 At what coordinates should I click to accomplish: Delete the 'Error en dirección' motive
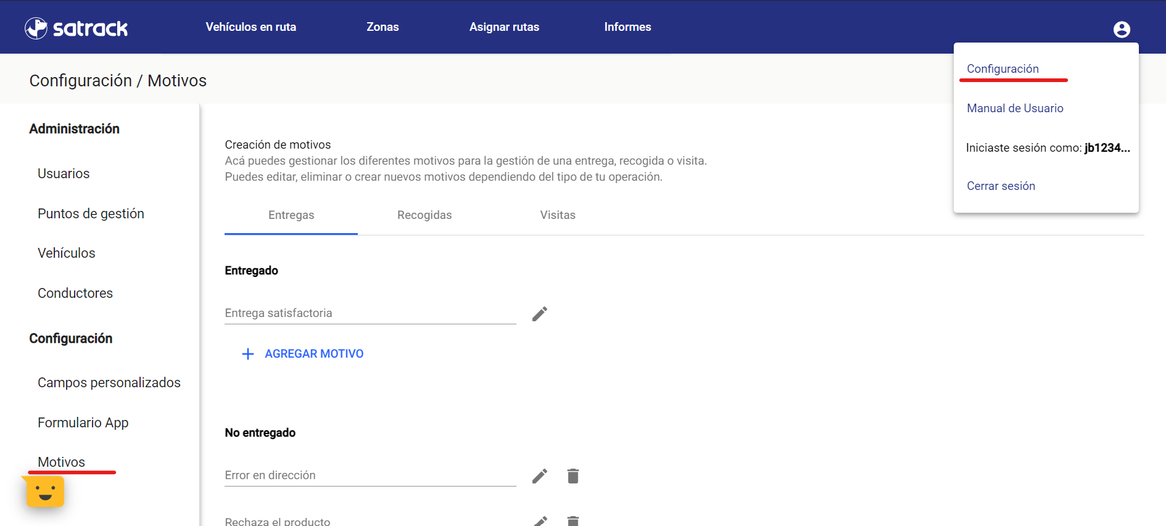coord(573,476)
